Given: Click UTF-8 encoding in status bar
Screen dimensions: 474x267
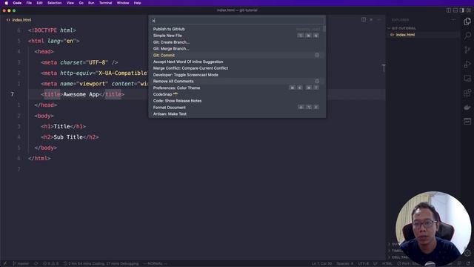Looking at the screenshot, I should point(364,264).
